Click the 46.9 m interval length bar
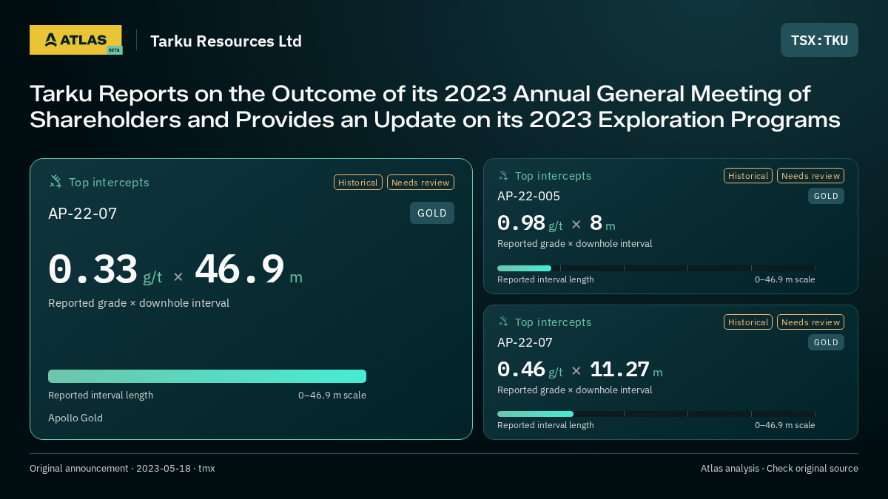Screen dimensions: 888x499 pos(207,376)
